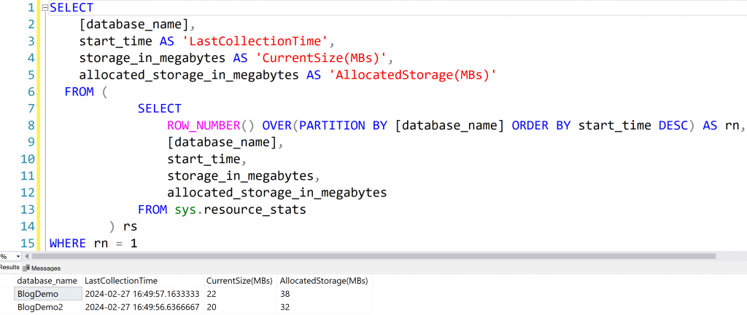Click the AllocatedStorage(MBs) column header
Image resolution: width=747 pixels, height=315 pixels.
[324, 281]
